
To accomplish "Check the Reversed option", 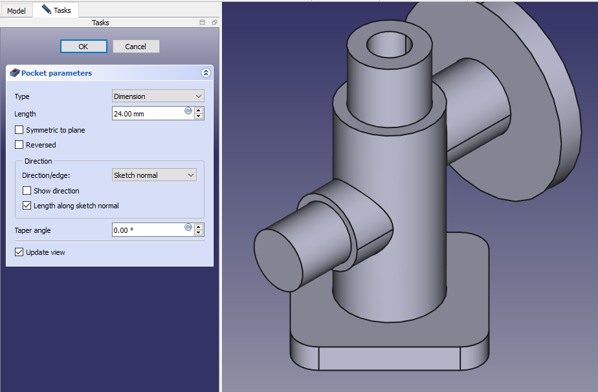I will point(19,145).
